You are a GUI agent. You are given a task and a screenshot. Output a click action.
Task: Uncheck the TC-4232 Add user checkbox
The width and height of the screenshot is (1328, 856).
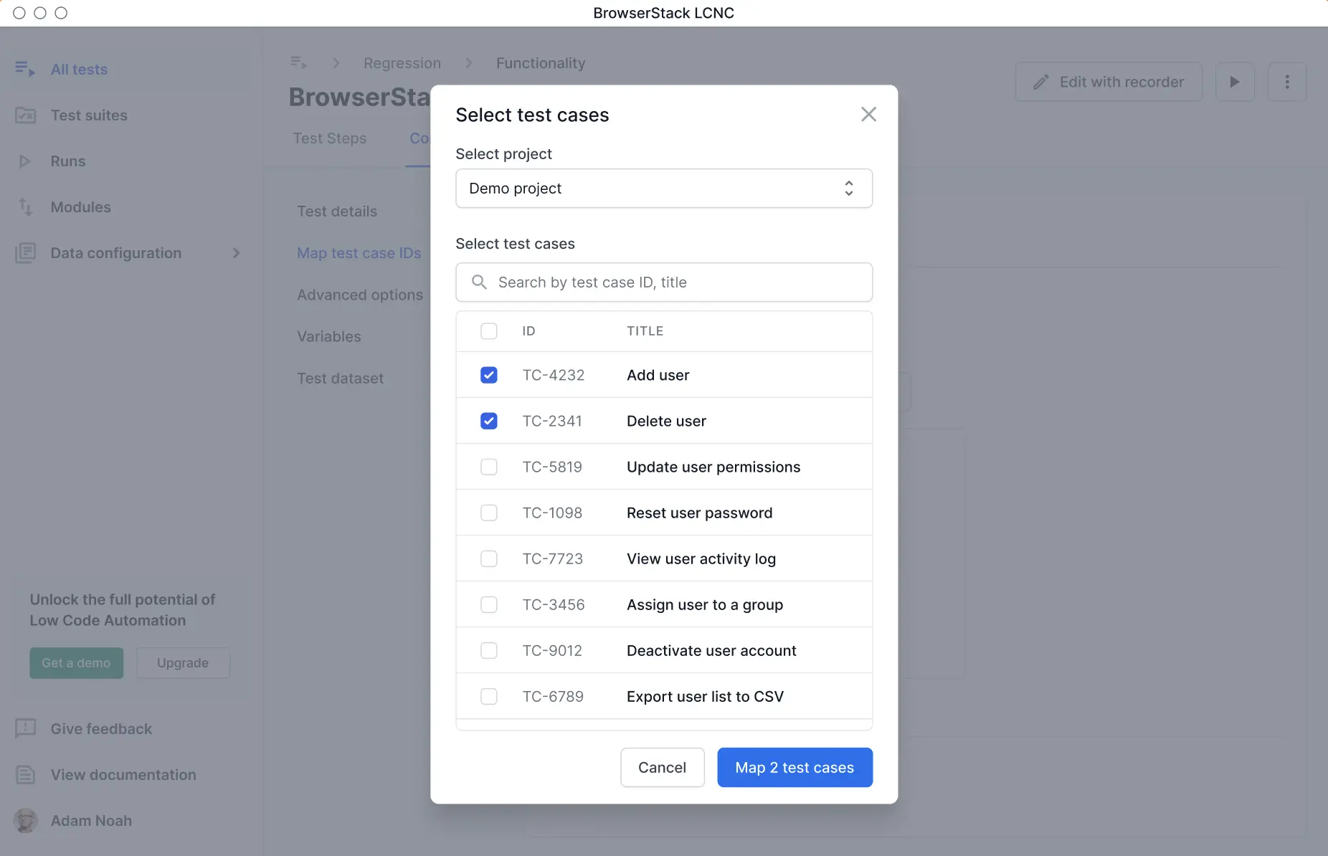[x=488, y=375]
